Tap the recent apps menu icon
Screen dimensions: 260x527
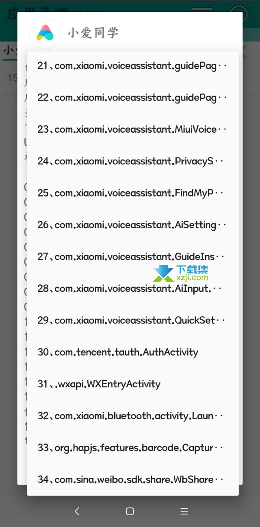184,511
